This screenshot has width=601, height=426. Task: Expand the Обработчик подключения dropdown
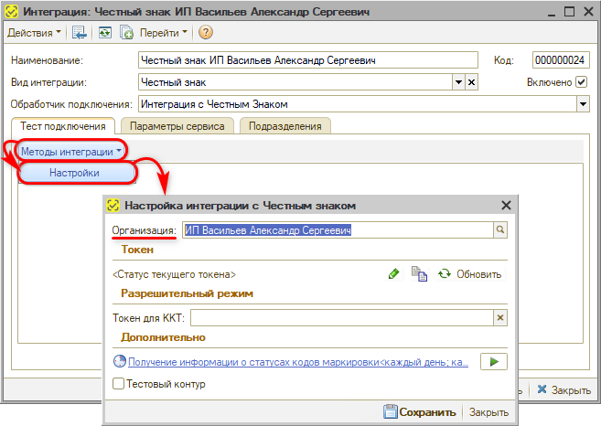(583, 104)
